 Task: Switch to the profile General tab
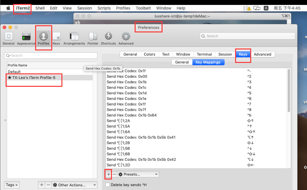[x=130, y=54]
